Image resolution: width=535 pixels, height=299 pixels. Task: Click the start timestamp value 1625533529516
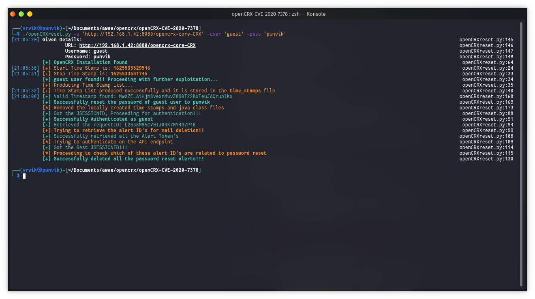(132, 68)
